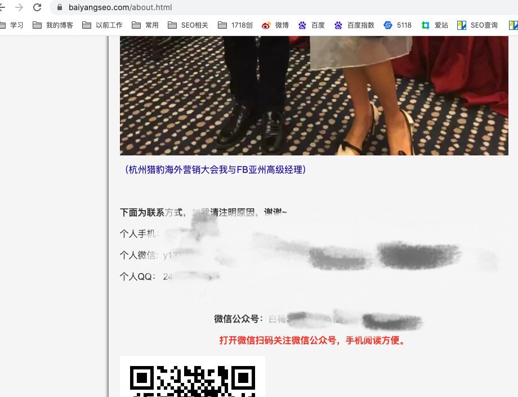Click the WeChat QR code image

[192, 377]
